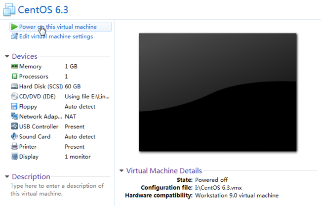
Task: Open the Display device label
Action: (x=29, y=157)
